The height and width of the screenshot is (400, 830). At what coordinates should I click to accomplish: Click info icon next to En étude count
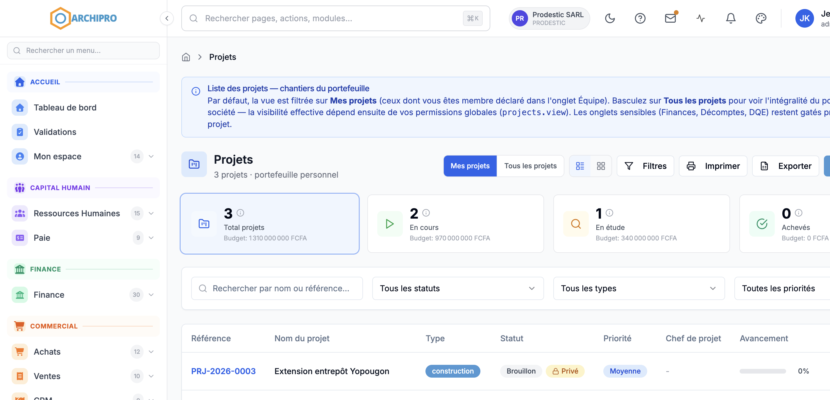coord(609,213)
